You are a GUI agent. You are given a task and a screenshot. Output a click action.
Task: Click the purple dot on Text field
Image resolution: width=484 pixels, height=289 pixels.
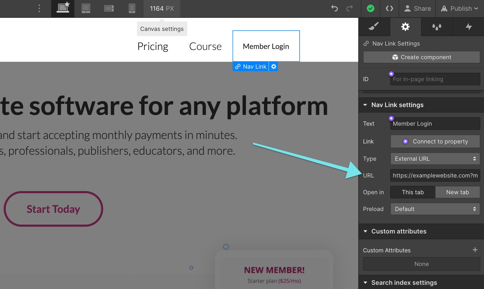tap(391, 118)
